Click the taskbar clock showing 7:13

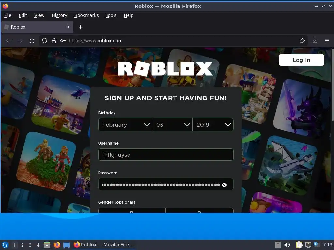point(327,245)
